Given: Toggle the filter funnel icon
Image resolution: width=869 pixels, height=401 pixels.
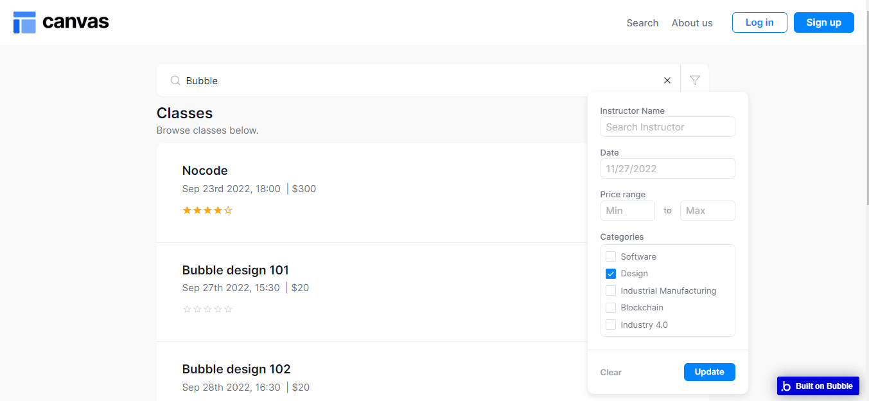Looking at the screenshot, I should pyautogui.click(x=694, y=80).
